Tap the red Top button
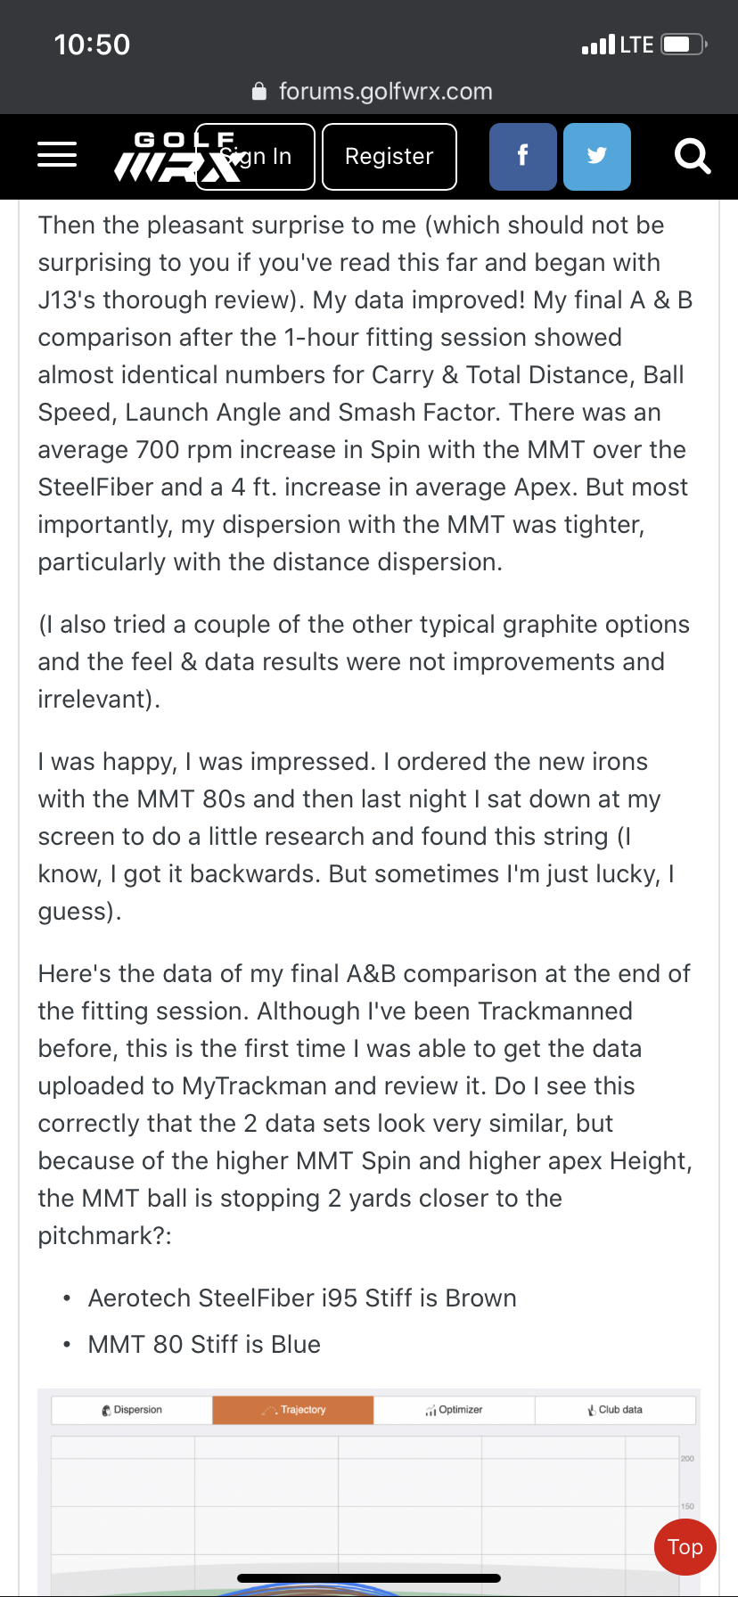738x1597 pixels. tap(685, 1547)
